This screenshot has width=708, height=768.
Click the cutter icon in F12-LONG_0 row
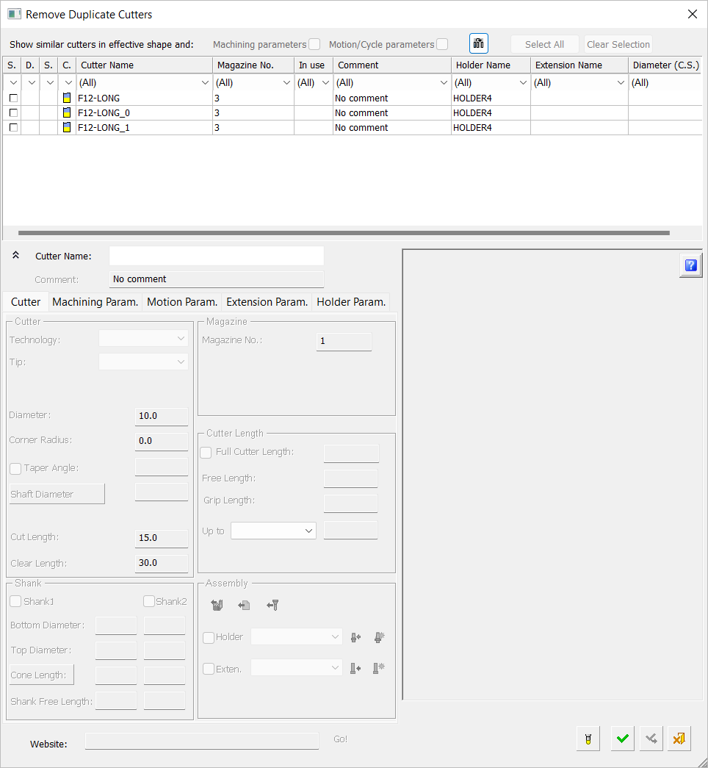point(67,112)
